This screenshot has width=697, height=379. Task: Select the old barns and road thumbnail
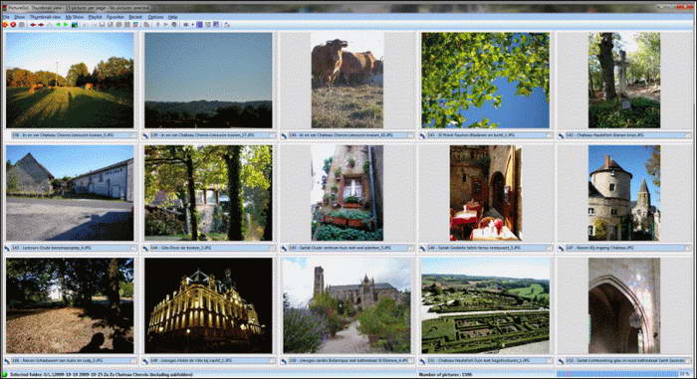(x=70, y=193)
